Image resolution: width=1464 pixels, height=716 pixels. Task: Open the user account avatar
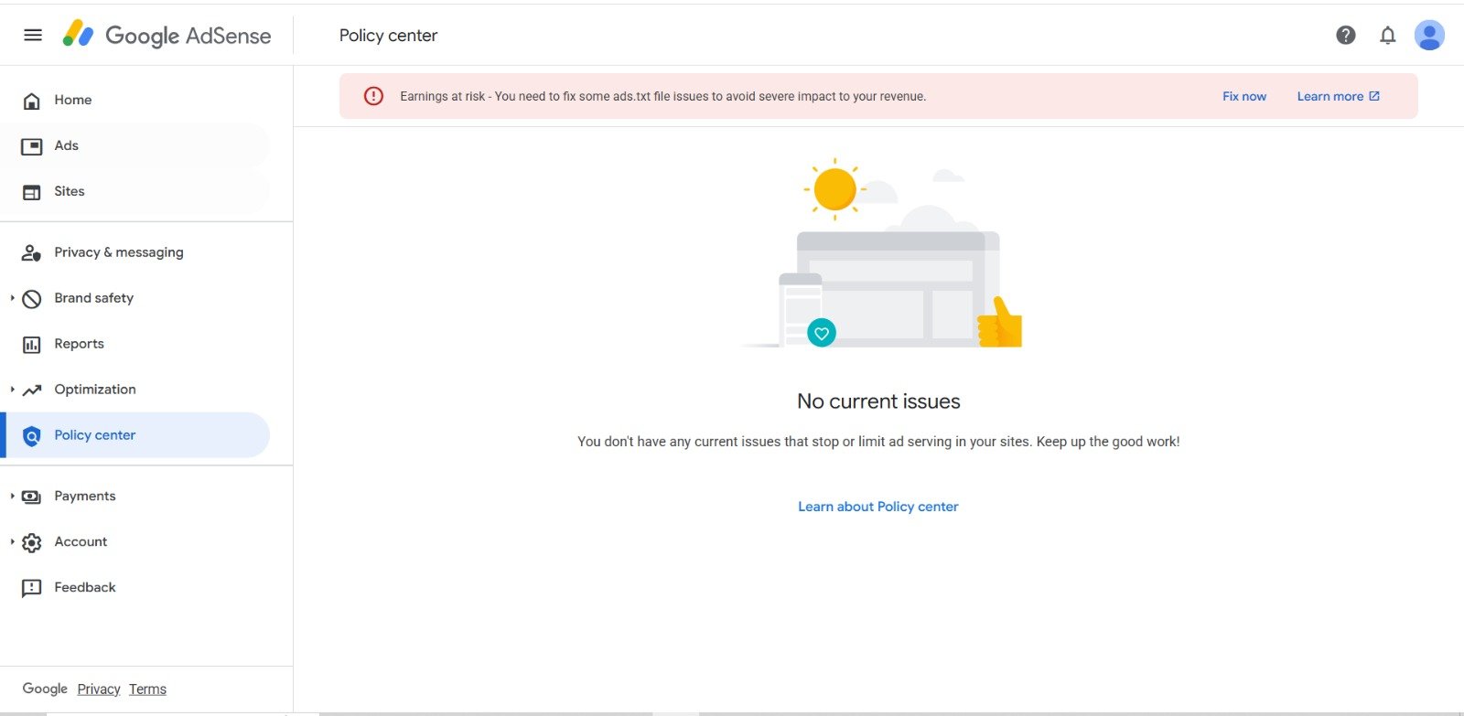click(1428, 35)
